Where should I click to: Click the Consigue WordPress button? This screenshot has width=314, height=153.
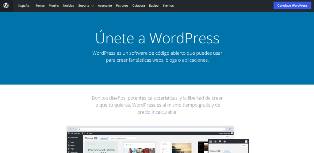292,5
